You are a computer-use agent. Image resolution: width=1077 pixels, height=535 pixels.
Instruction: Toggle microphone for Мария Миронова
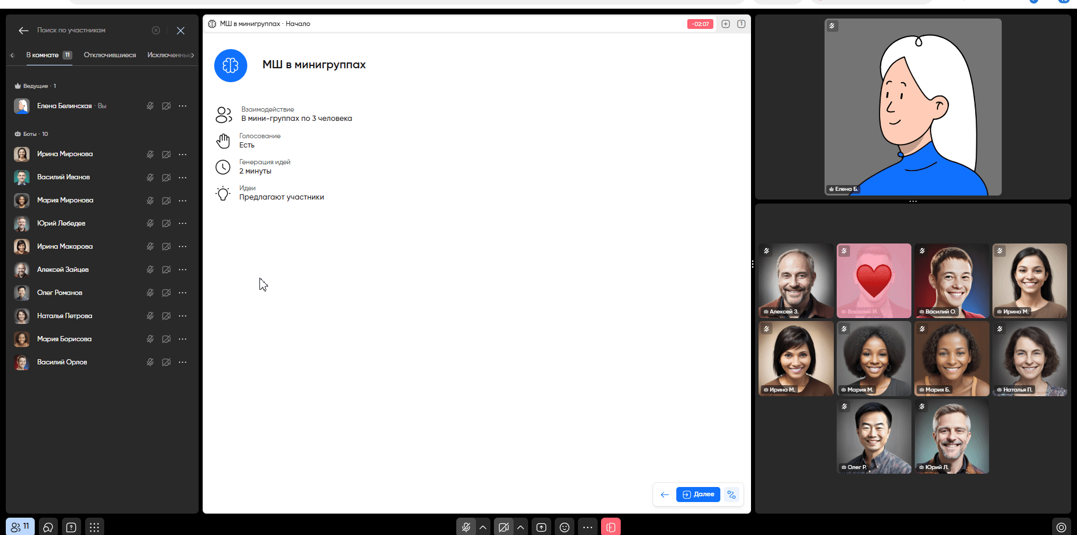(x=150, y=200)
